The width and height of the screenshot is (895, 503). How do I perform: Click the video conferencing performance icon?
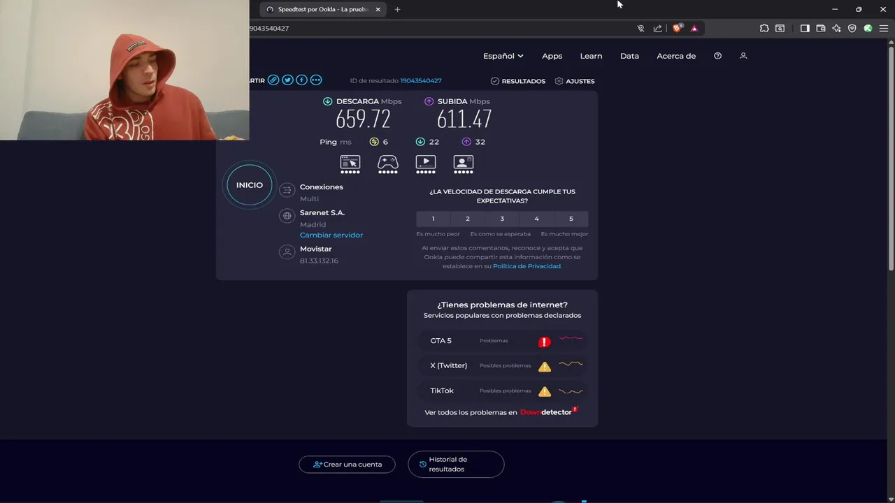point(464,164)
